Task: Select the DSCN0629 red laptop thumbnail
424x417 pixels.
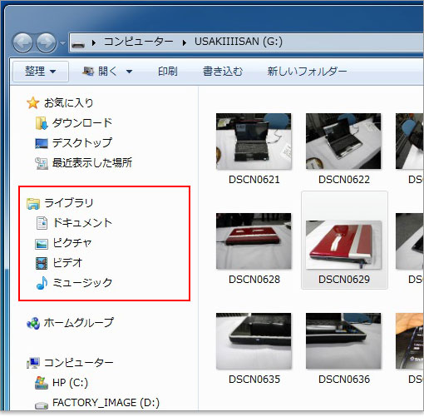Action: [343, 245]
